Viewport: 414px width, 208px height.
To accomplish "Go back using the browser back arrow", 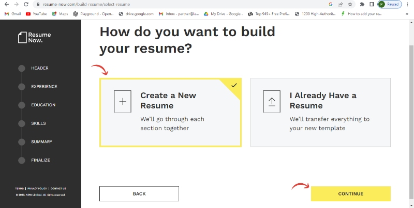I will pos(6,4).
